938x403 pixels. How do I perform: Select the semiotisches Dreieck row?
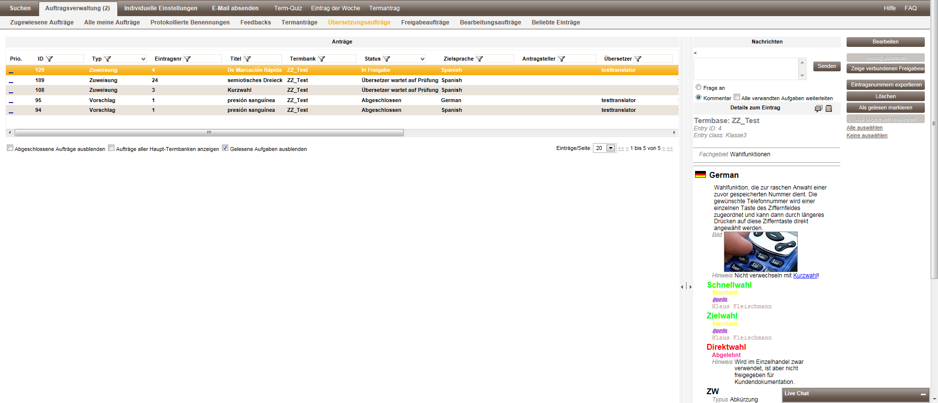[x=342, y=80]
